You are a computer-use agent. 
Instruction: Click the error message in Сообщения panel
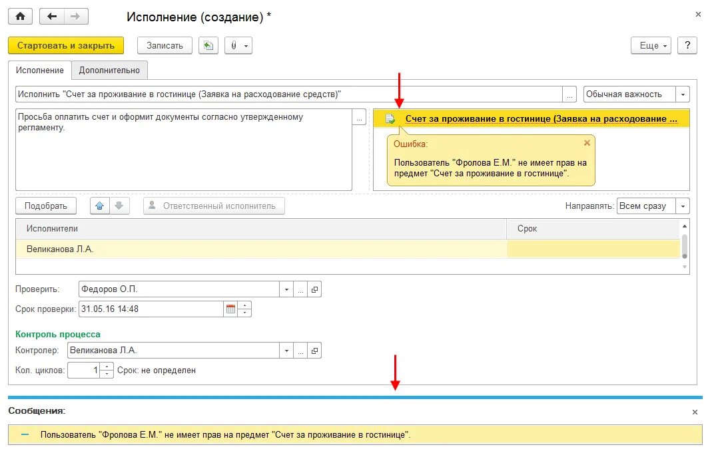tap(225, 435)
